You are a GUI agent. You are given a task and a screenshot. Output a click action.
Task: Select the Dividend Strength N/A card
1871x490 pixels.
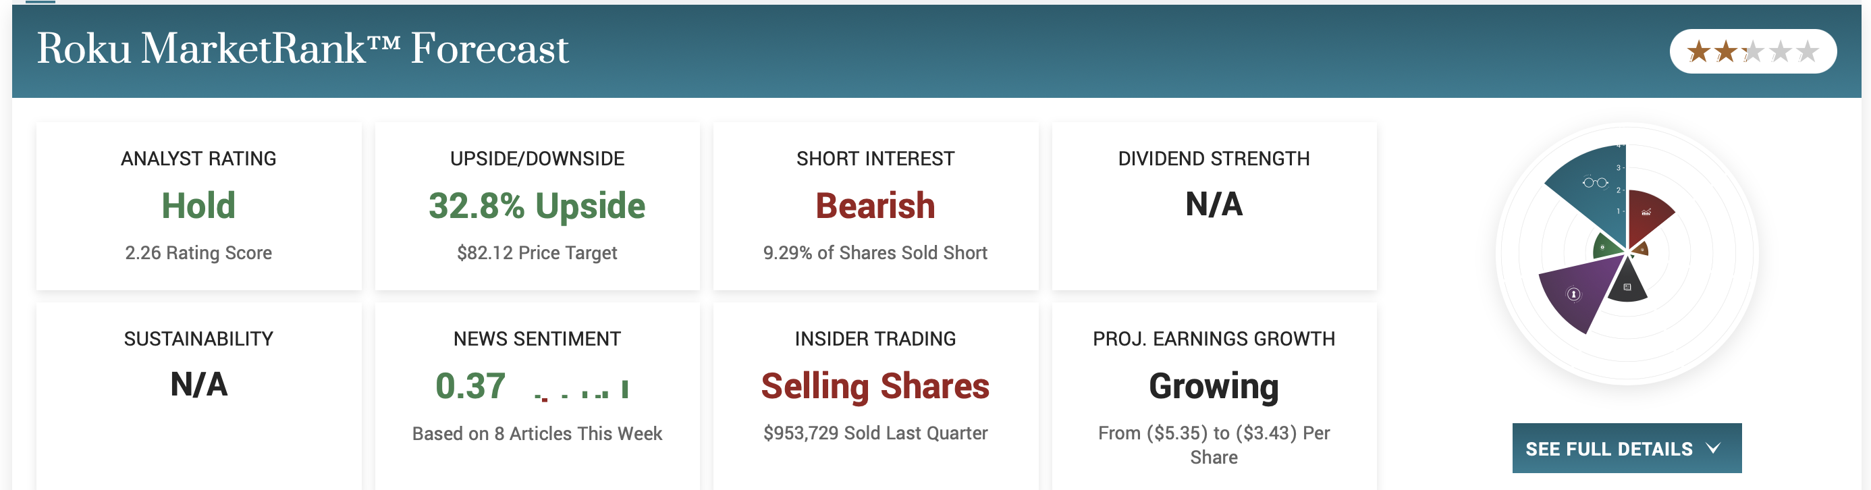point(1213,204)
